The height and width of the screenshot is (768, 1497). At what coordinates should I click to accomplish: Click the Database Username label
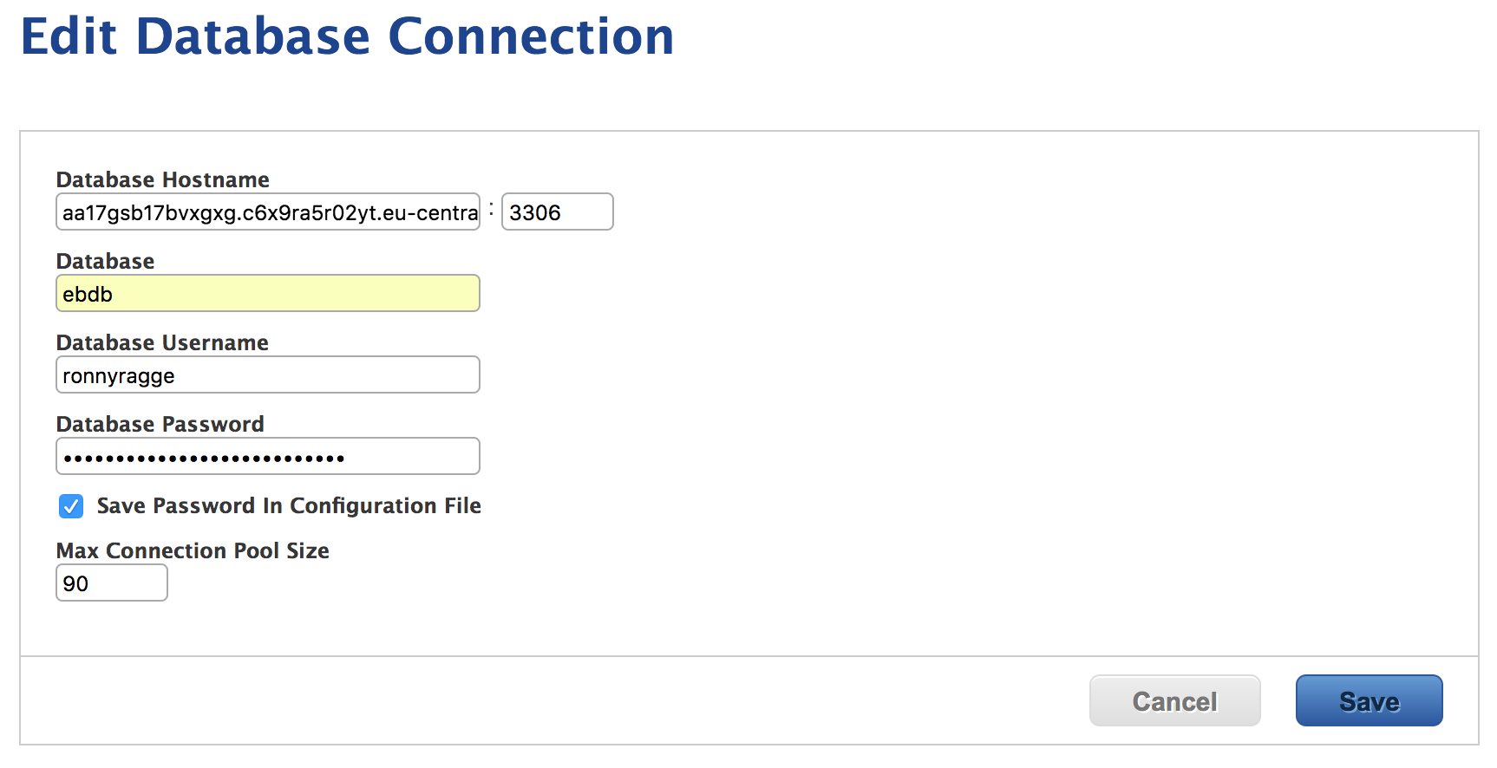(x=162, y=342)
